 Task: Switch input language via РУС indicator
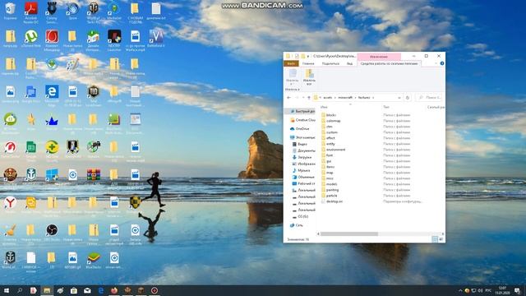click(488, 290)
